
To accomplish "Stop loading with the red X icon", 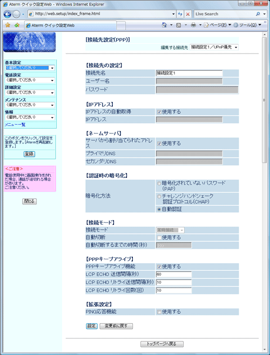I will (x=187, y=14).
